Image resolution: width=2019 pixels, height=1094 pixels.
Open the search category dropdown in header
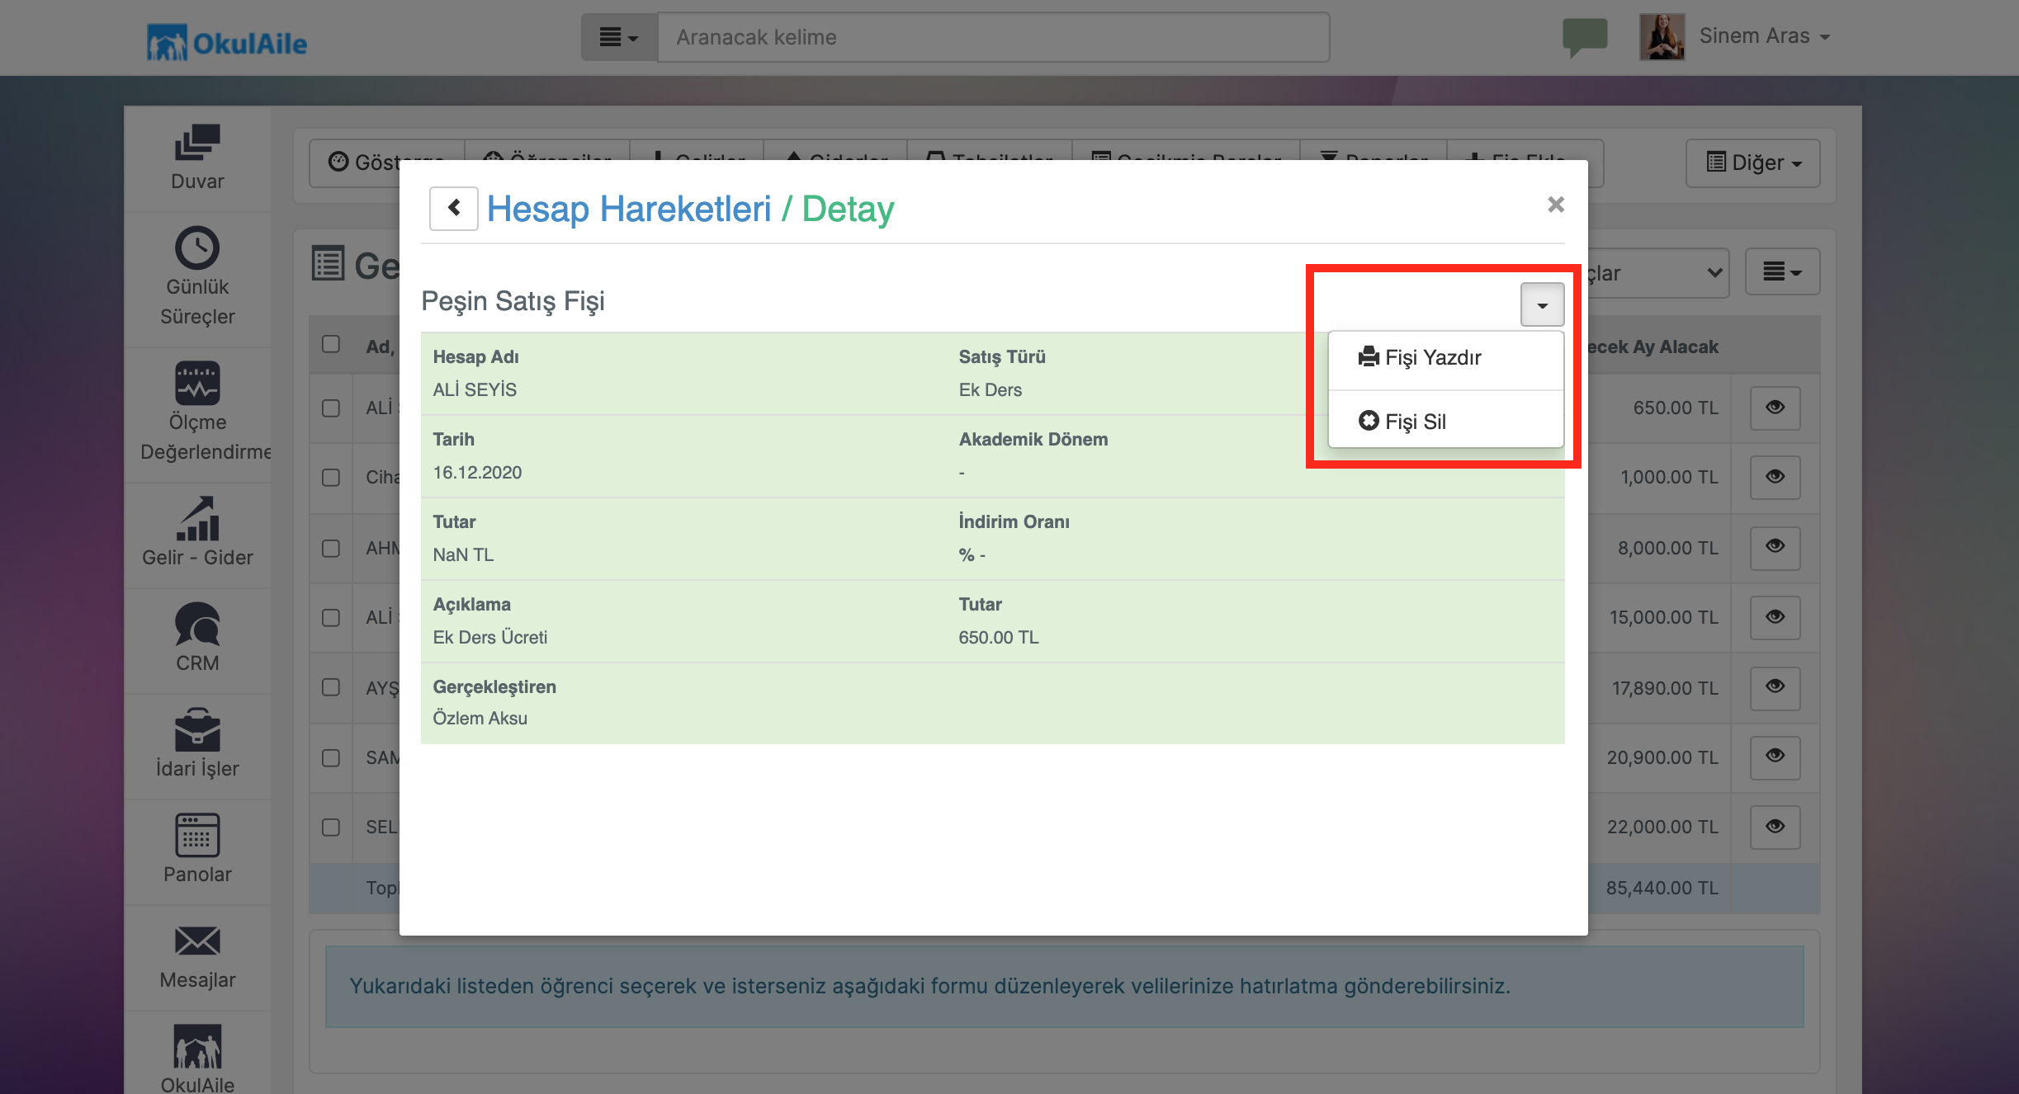(619, 37)
